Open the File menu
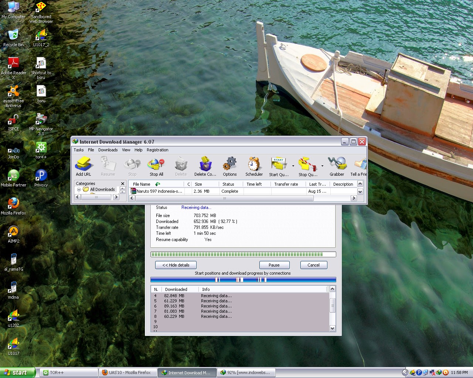The image size is (473, 378). coord(91,150)
